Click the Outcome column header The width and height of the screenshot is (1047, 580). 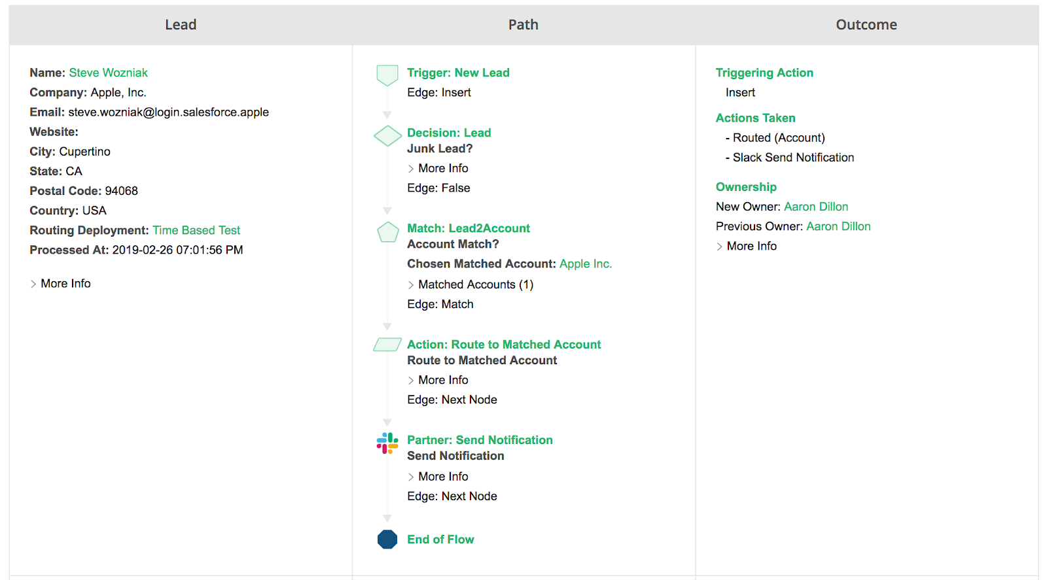click(866, 25)
